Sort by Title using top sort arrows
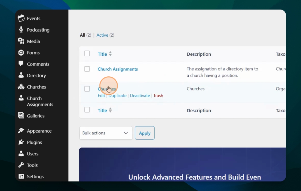Viewport: 301px width, 191px height. (x=110, y=54)
